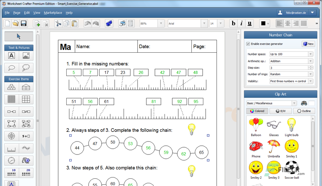Insert the ten-frame dots item labeled 10
The width and height of the screenshot is (322, 186).
coord(12,173)
